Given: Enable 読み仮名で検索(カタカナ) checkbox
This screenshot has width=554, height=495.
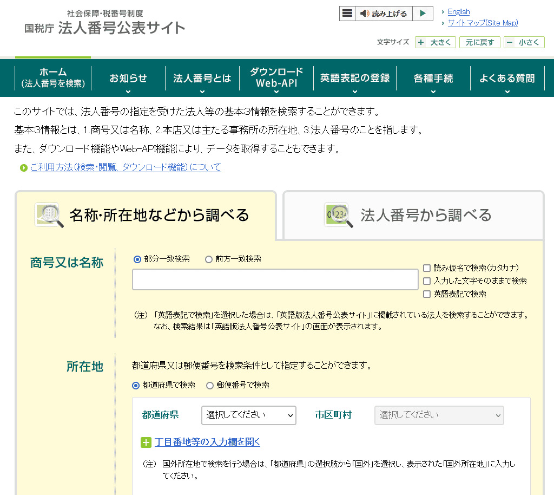Looking at the screenshot, I should tap(427, 268).
